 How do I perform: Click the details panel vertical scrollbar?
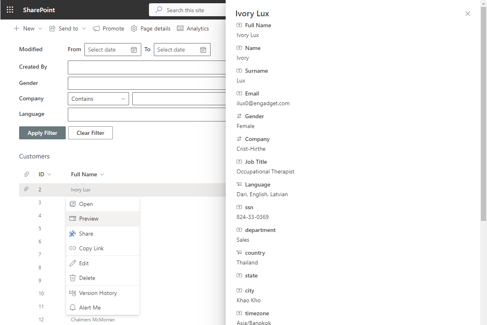483,114
